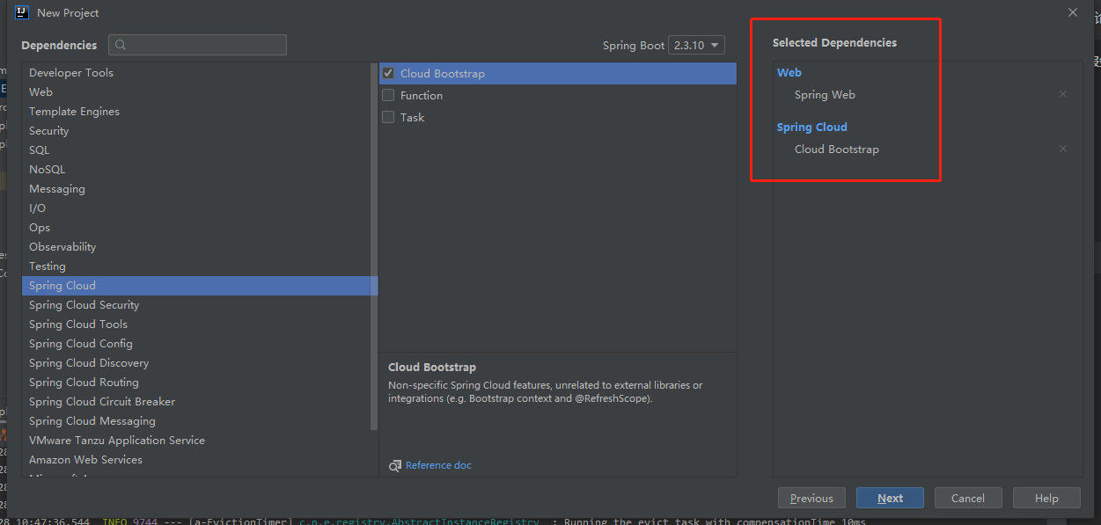
Task: Select the NoSQL category
Action: click(x=196, y=170)
